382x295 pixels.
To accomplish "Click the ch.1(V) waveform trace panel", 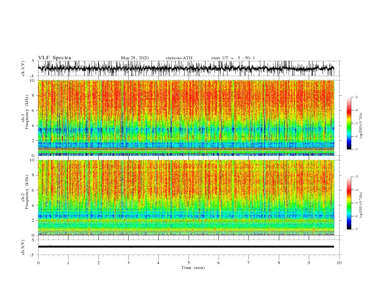I will 189,68.
